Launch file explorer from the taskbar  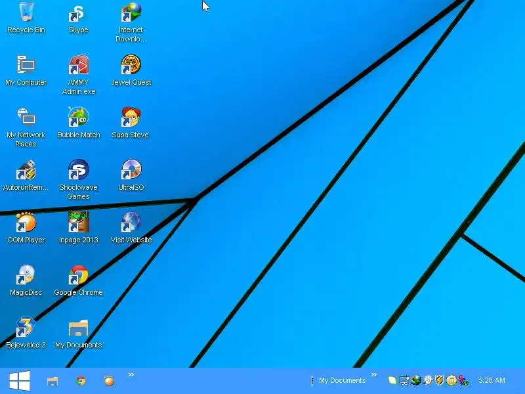[52, 381]
